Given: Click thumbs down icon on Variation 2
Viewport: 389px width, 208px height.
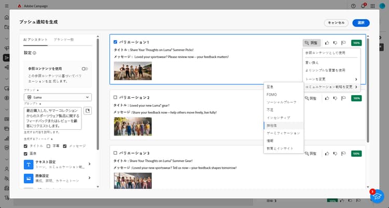Looking at the screenshot, I should (335, 98).
